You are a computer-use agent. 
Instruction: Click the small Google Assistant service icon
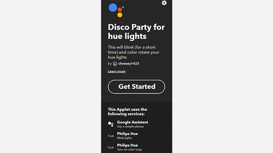(111, 124)
